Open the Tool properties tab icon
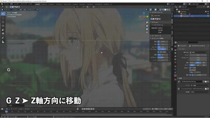 [x=175, y=46]
